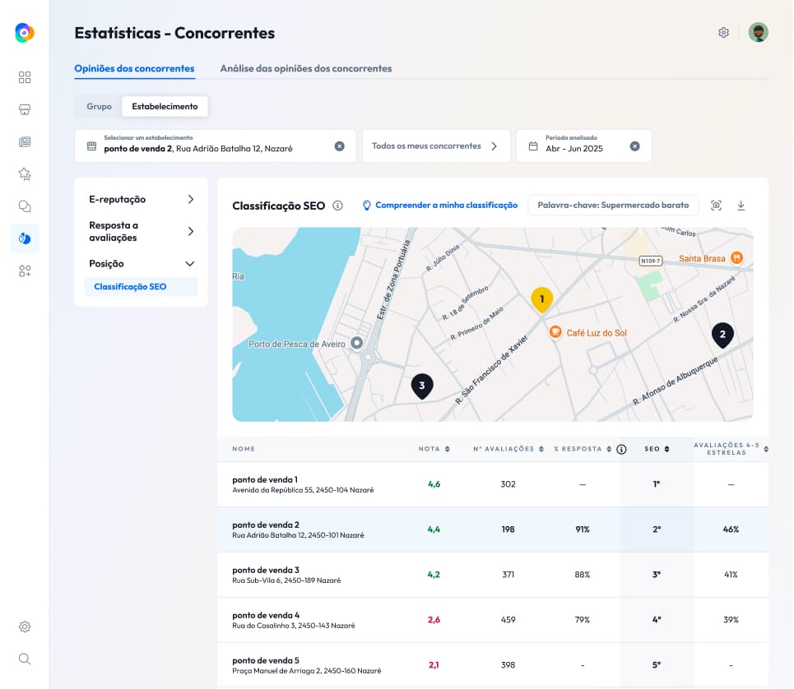Expand the E-reputação menu section

(141, 199)
